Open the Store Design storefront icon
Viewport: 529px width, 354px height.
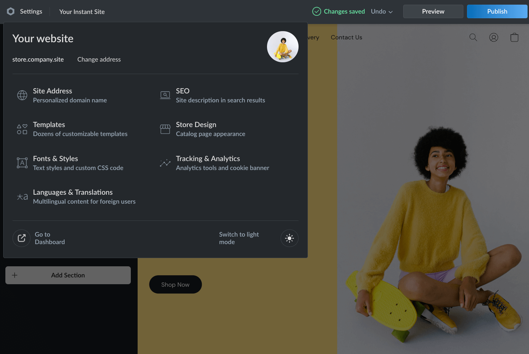tap(165, 129)
